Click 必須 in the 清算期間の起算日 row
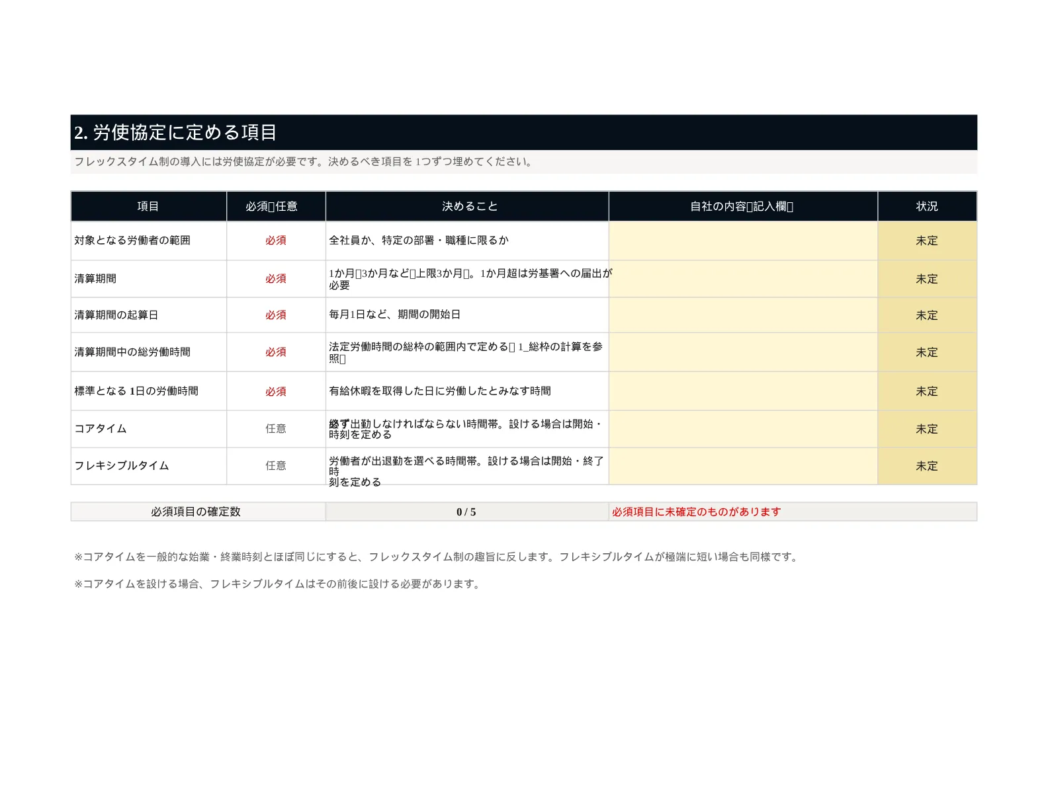 point(276,315)
